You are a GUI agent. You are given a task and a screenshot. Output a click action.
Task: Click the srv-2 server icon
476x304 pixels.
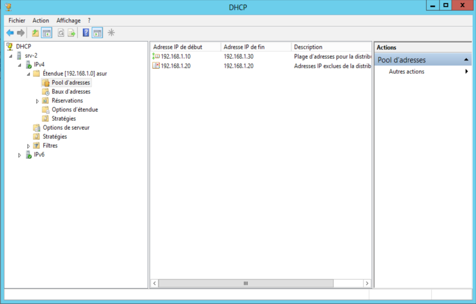19,55
